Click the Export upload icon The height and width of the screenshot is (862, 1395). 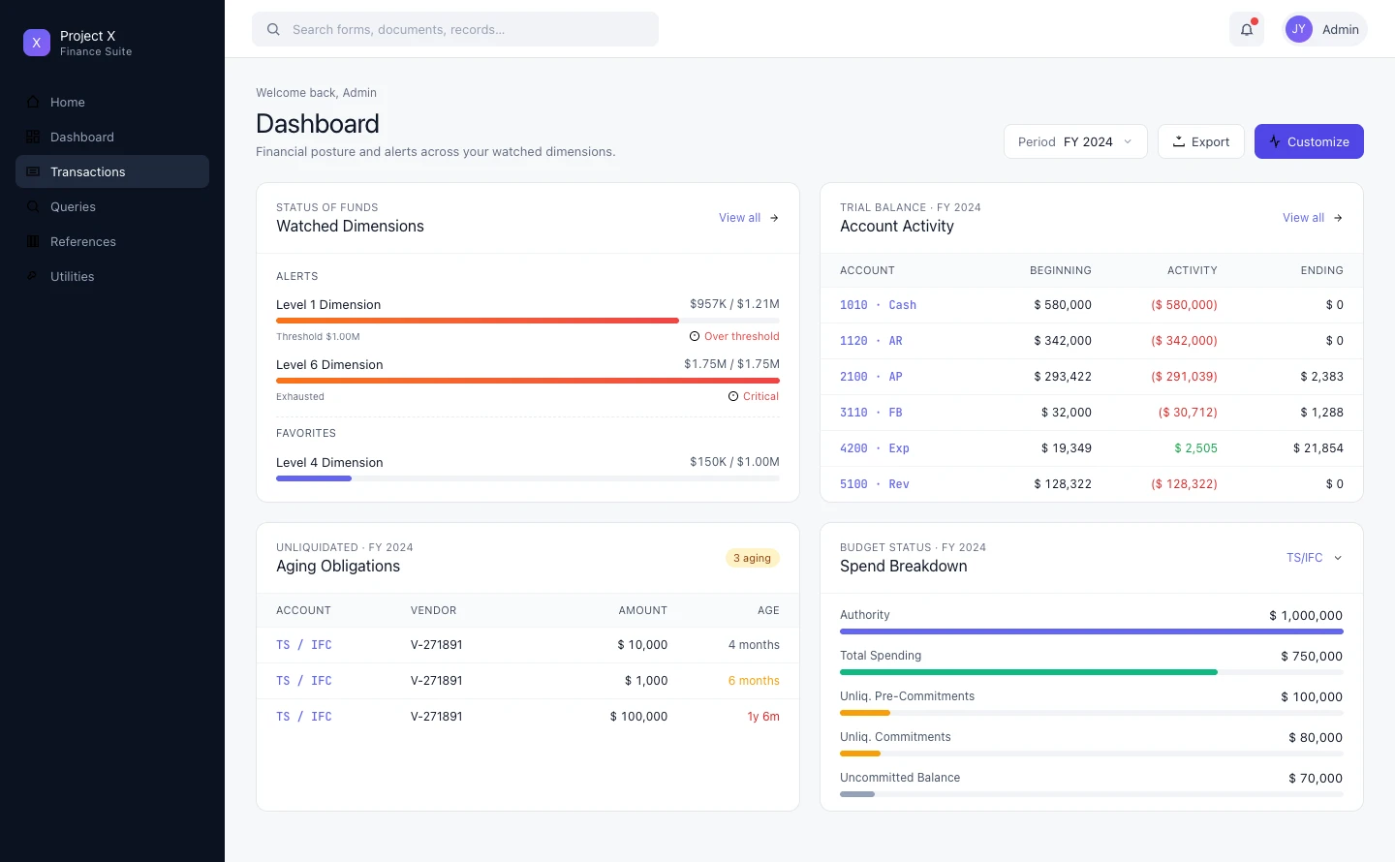click(1179, 141)
